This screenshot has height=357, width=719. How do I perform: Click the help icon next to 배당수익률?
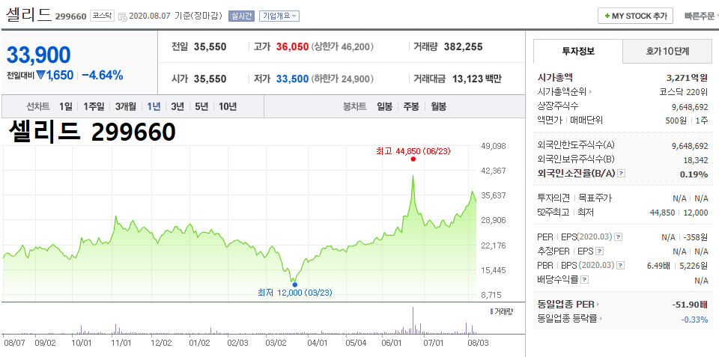click(585, 279)
